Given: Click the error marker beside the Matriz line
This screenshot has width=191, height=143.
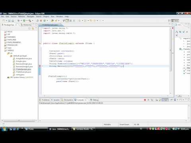Looking at the screenshot, I should [x=40, y=66].
